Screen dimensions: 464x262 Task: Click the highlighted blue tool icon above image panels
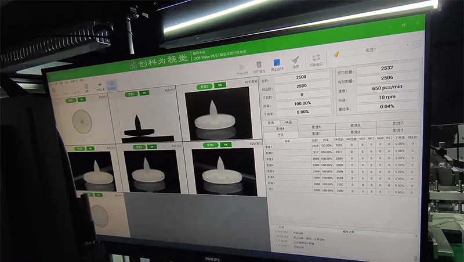112,84
